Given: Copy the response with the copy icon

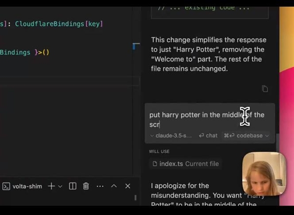Looking at the screenshot, I should click(x=265, y=88).
